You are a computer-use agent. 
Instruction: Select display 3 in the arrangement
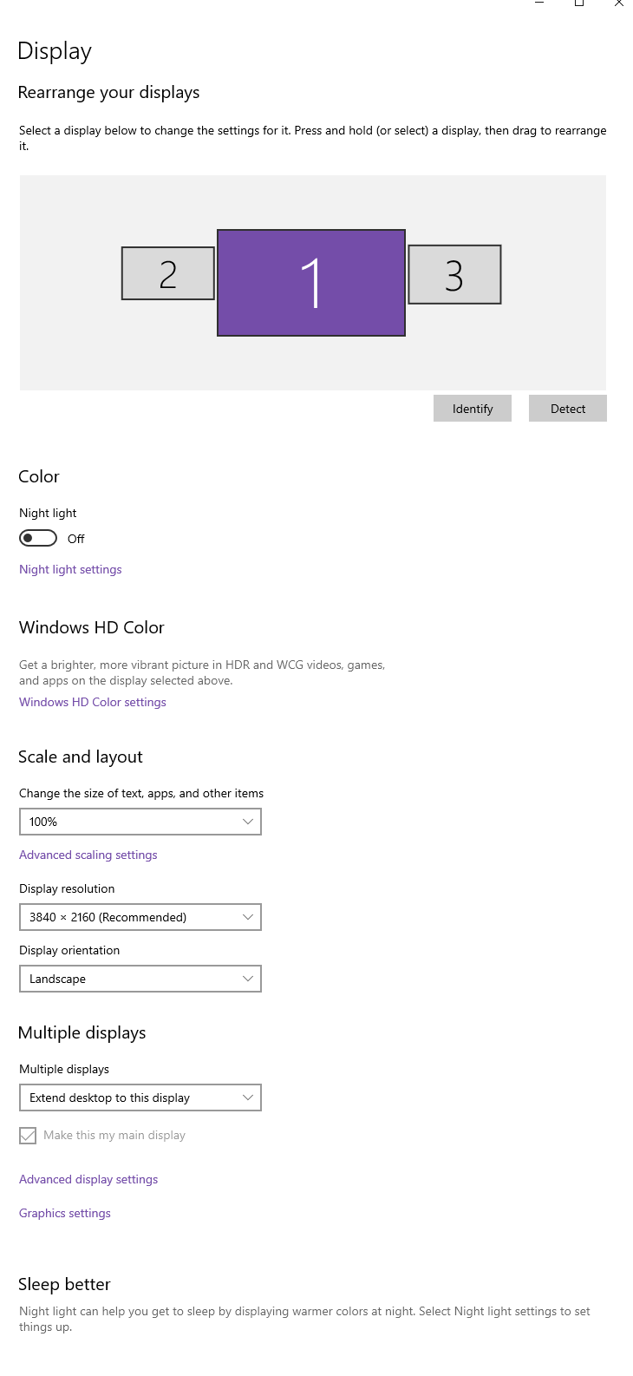click(x=454, y=275)
